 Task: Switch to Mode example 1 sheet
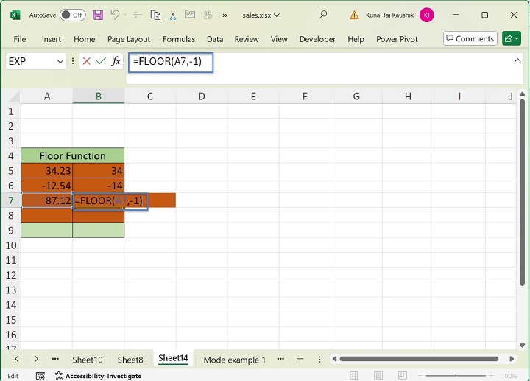point(235,360)
